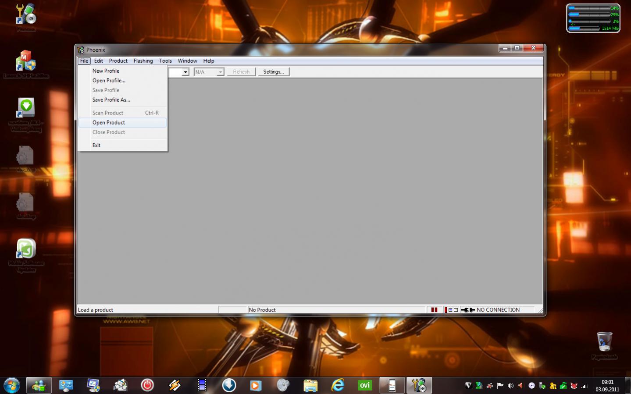The width and height of the screenshot is (631, 394).
Task: Choose Save Profile As... in the File menu
Action: click(x=122, y=100)
